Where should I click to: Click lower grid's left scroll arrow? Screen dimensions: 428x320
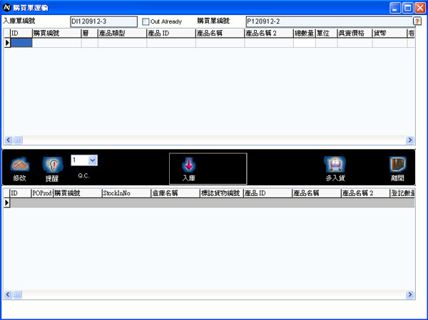8,294
